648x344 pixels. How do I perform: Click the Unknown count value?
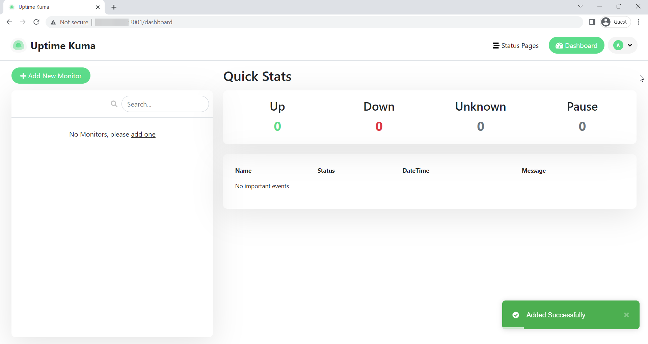pos(481,126)
